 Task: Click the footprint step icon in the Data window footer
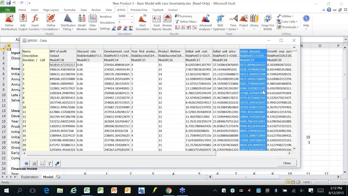pos(57,164)
